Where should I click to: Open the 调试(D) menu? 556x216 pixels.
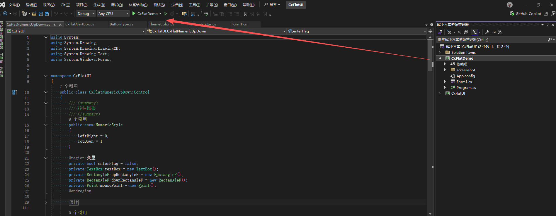[117, 5]
